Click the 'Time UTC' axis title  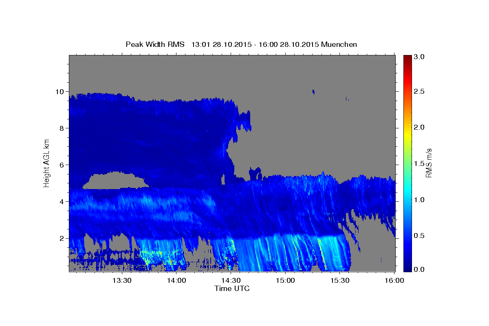coord(232,289)
